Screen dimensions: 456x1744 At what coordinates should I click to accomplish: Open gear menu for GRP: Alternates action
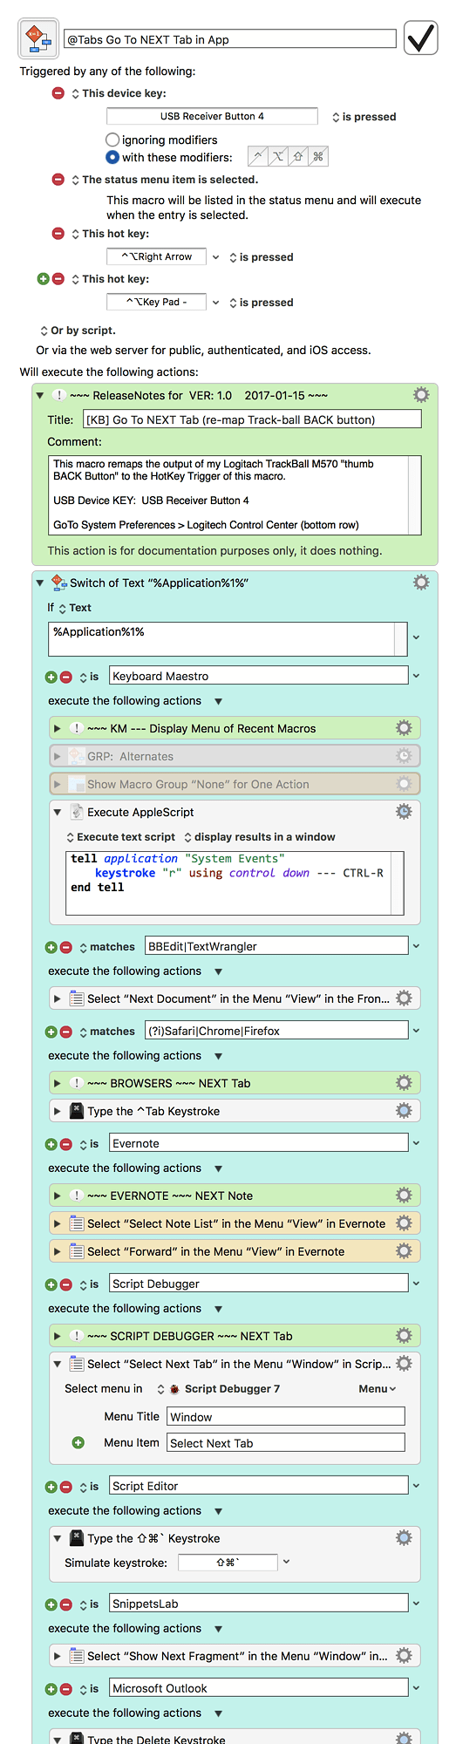coord(404,756)
